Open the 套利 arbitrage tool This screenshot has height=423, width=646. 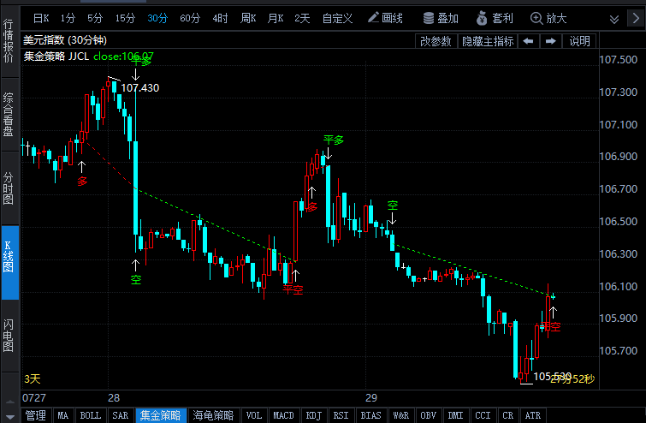point(495,18)
